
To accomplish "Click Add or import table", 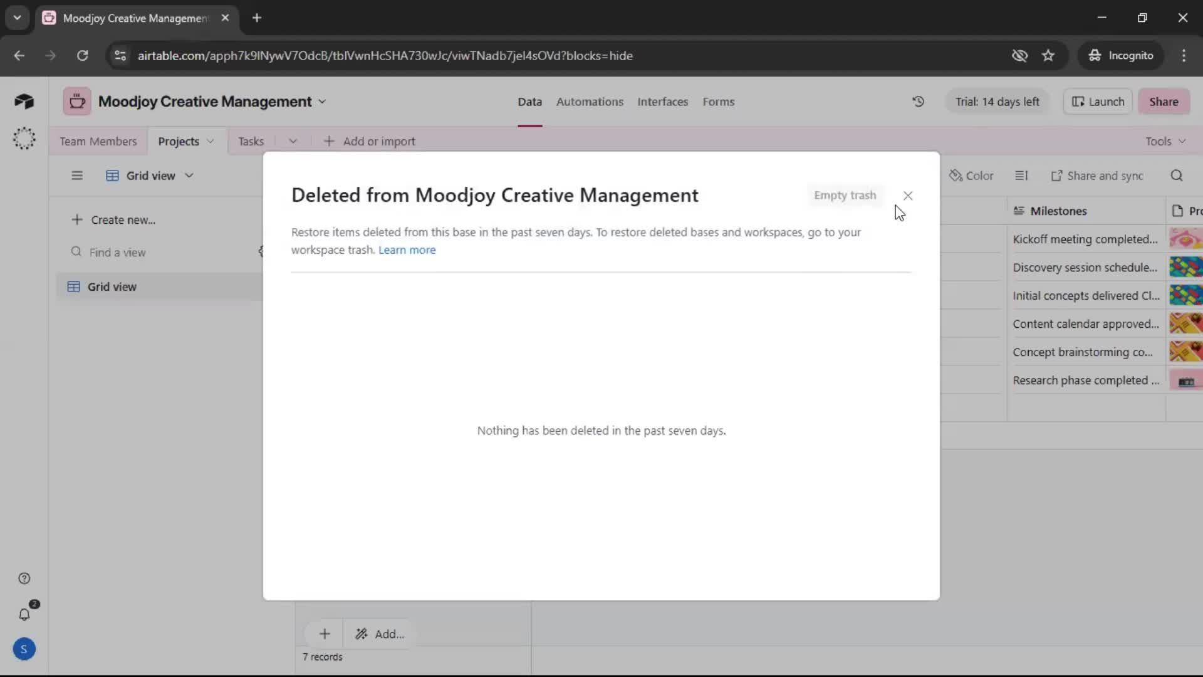I will click(x=369, y=142).
